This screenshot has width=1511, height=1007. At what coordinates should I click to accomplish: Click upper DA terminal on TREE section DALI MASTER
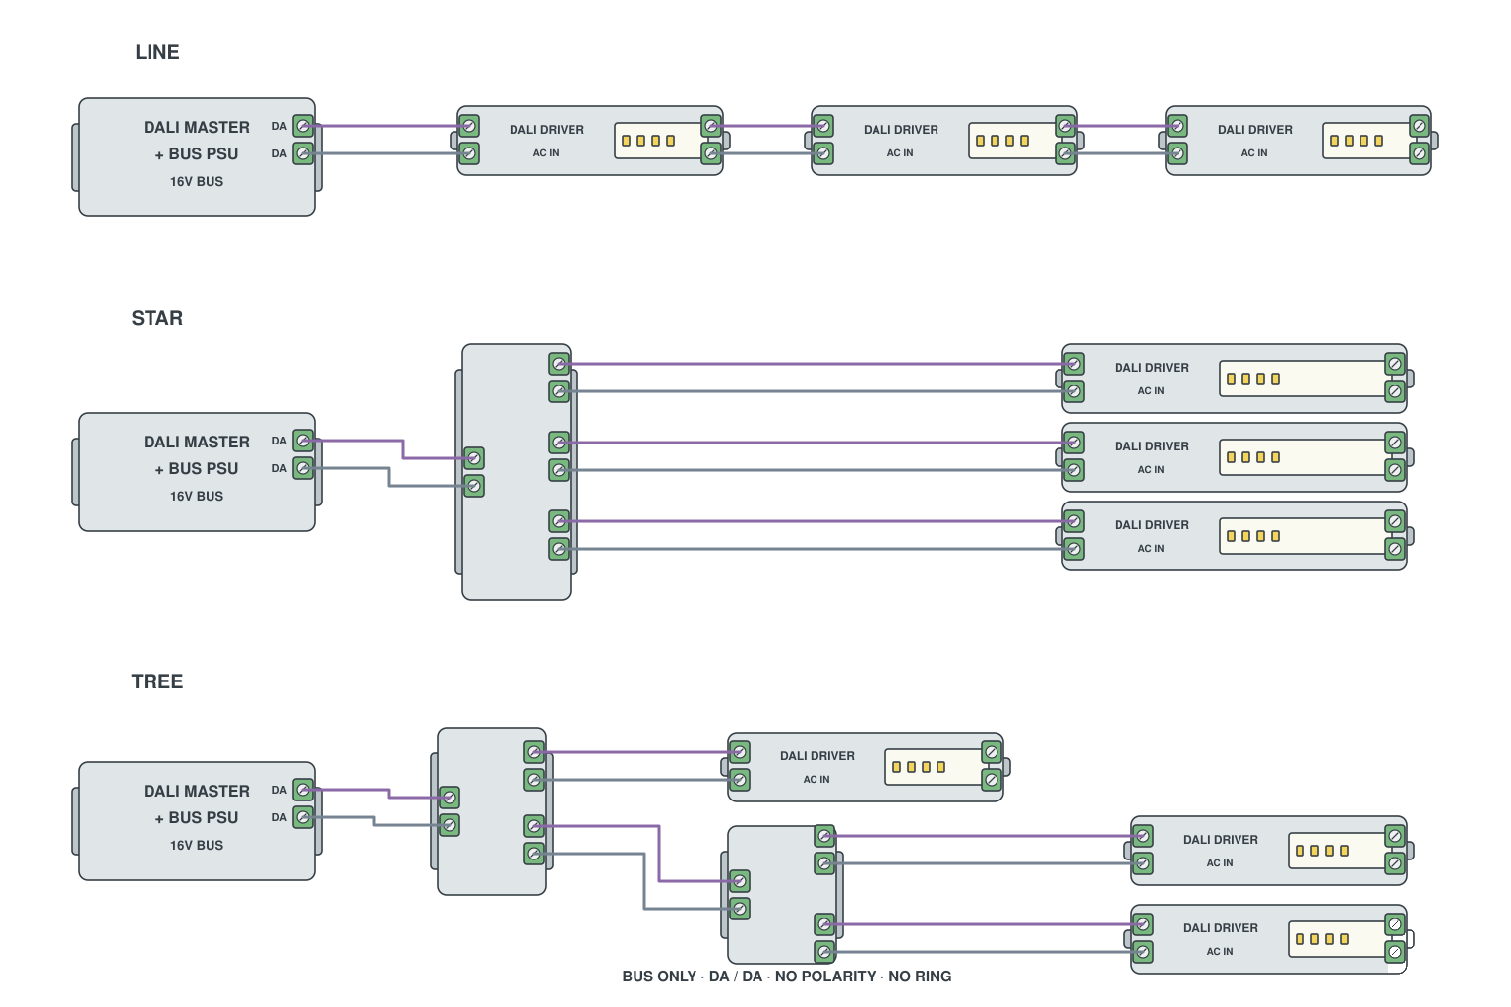(x=304, y=790)
